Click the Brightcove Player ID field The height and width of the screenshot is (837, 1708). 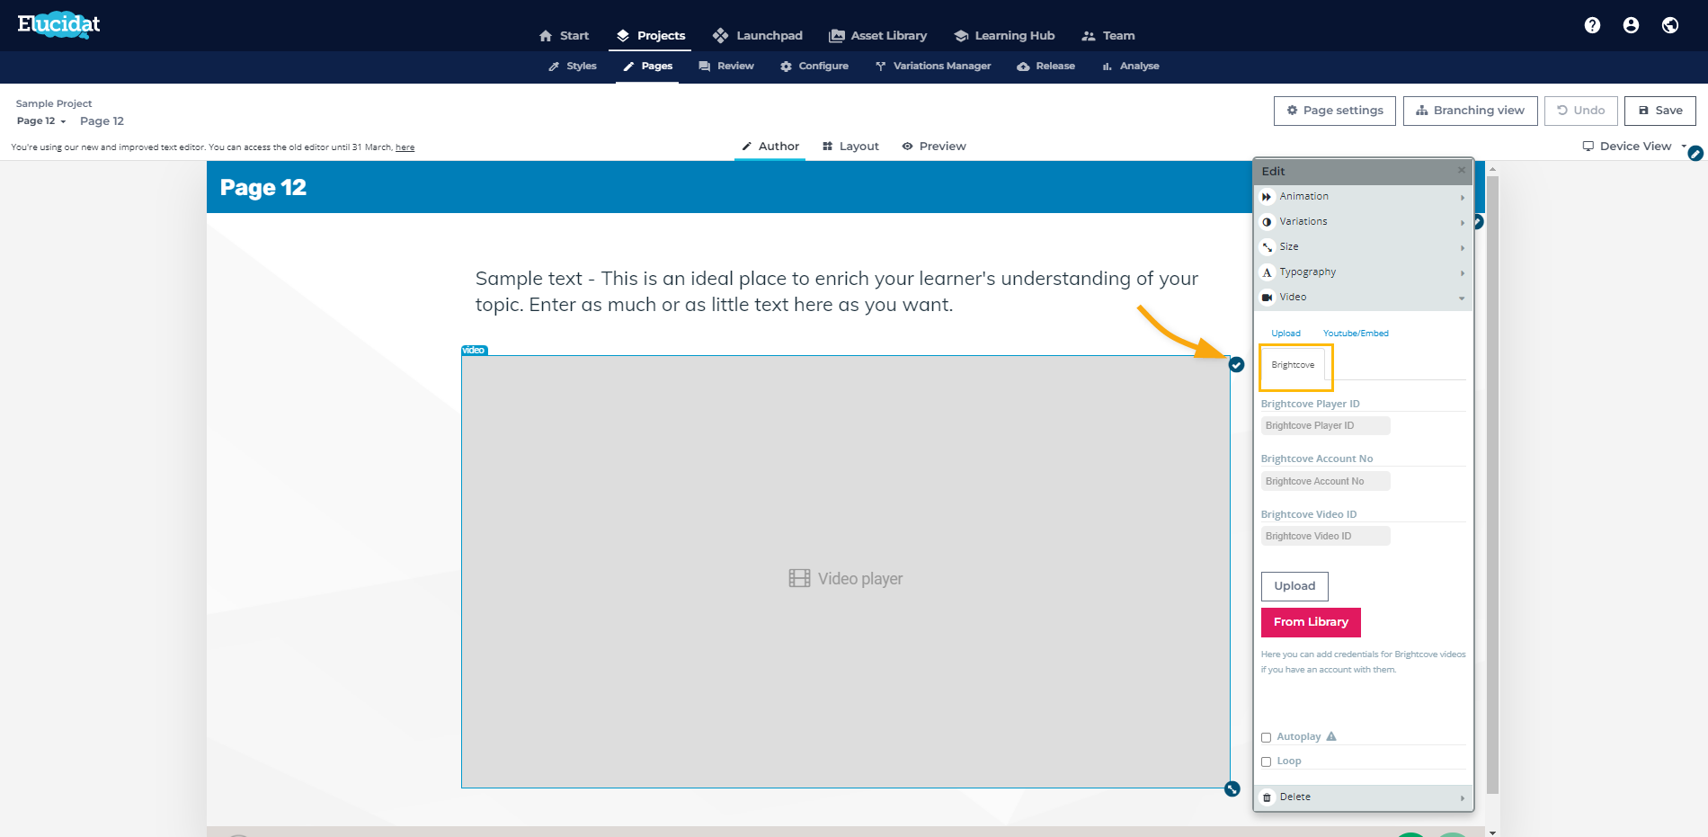(1326, 426)
